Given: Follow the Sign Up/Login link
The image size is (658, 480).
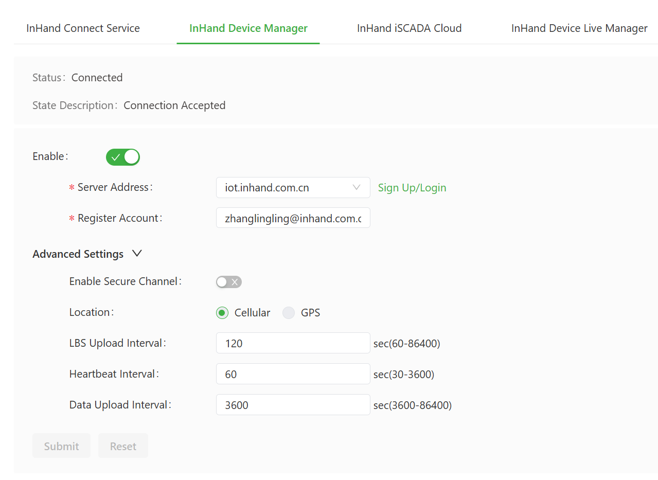Looking at the screenshot, I should pos(412,188).
